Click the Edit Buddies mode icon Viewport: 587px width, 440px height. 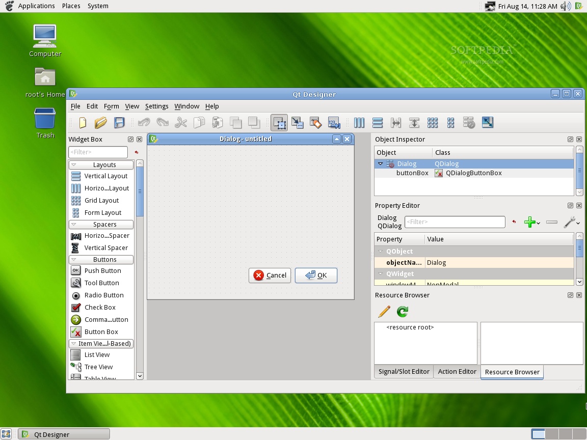click(x=315, y=123)
